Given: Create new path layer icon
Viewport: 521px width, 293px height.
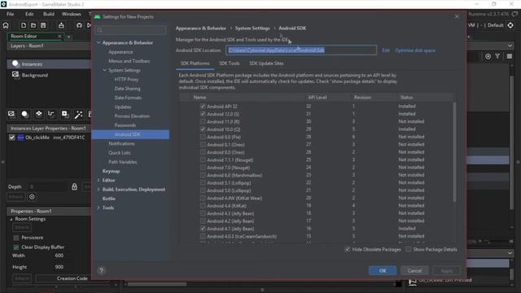Looking at the screenshot, I should (51, 114).
